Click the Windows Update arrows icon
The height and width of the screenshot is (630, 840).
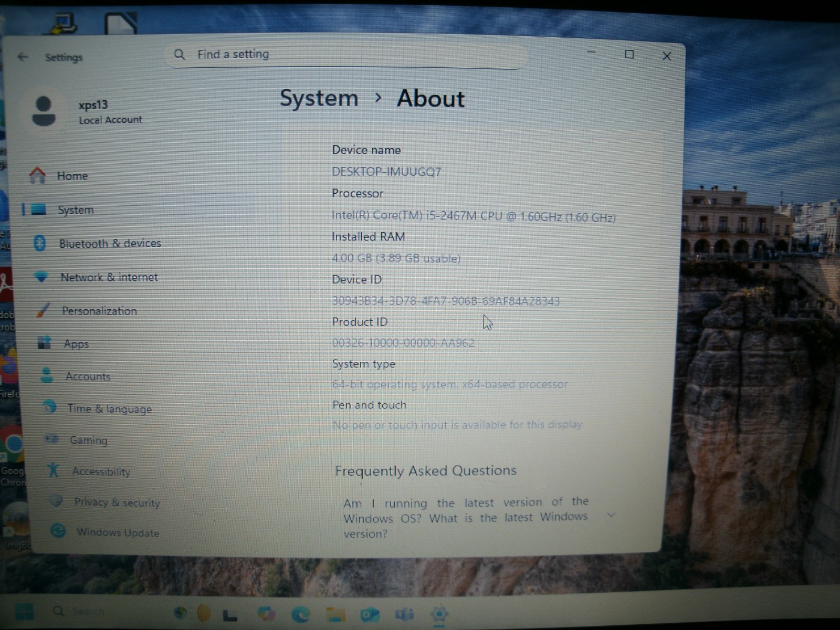click(58, 531)
